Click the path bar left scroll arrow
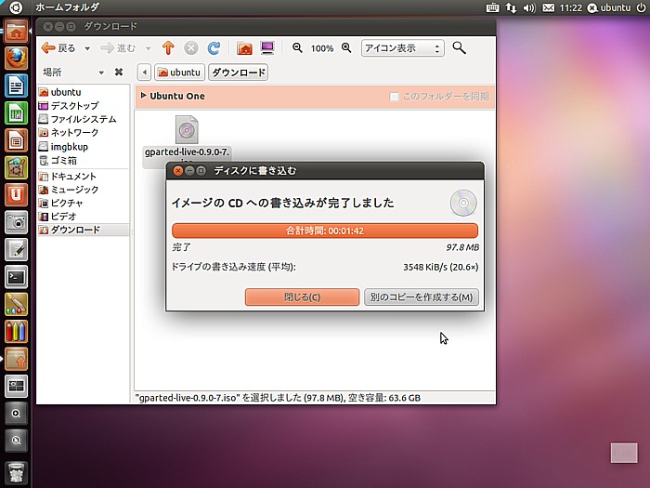The height and width of the screenshot is (488, 650). [x=144, y=73]
